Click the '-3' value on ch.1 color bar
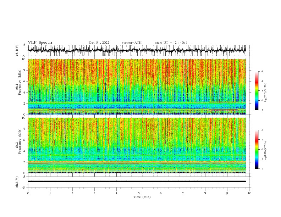 coord(262,71)
